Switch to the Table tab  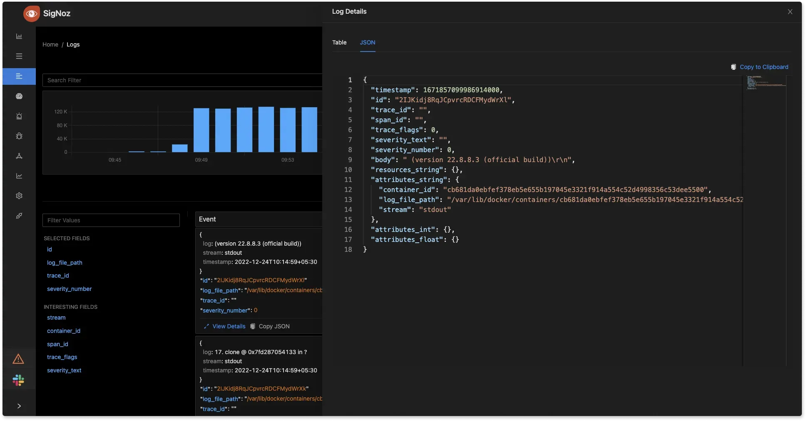(339, 42)
